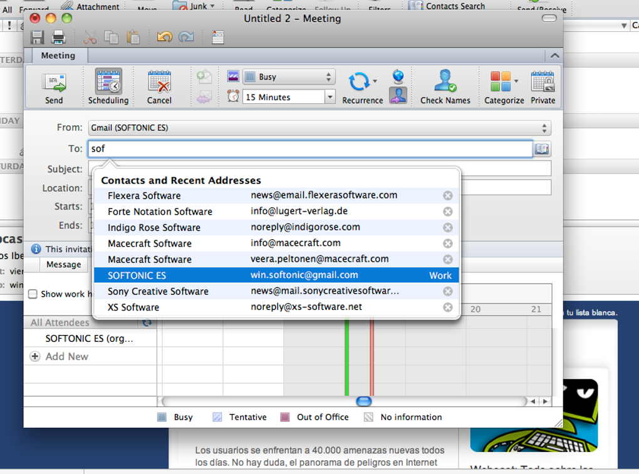
Task: Paste content from clipboard
Action: [x=134, y=37]
